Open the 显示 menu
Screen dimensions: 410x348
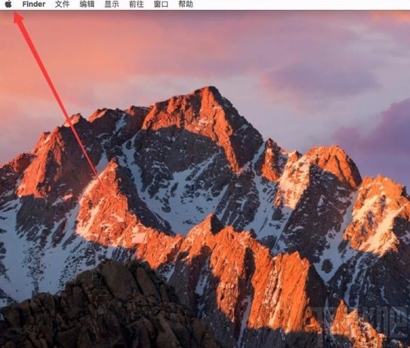pyautogui.click(x=112, y=5)
